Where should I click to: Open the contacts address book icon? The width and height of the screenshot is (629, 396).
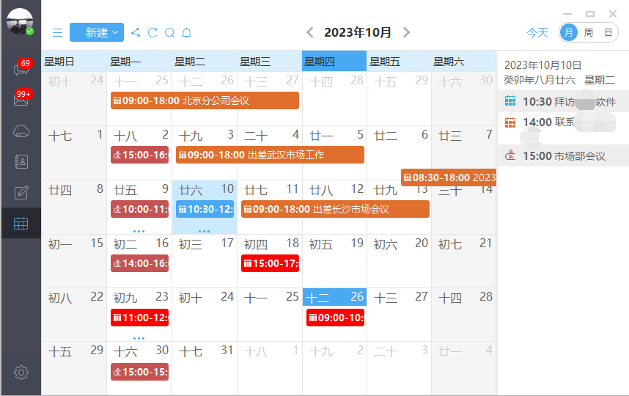(x=21, y=162)
